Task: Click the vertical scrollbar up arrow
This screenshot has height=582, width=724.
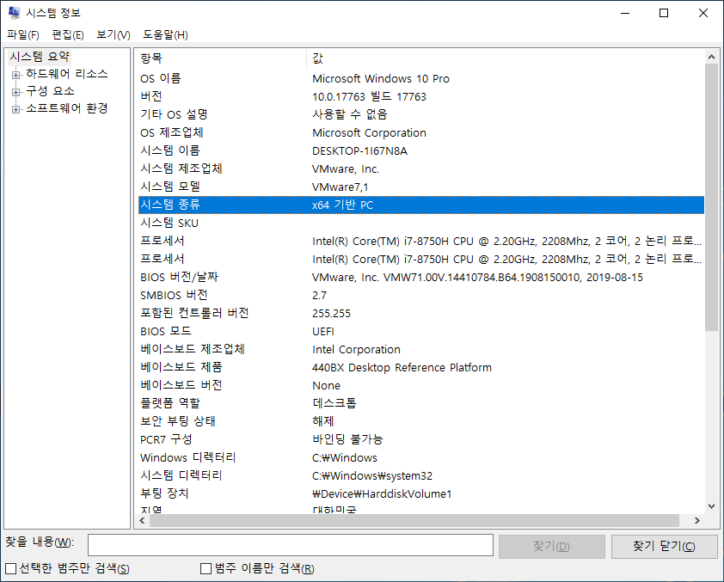Action: 712,57
